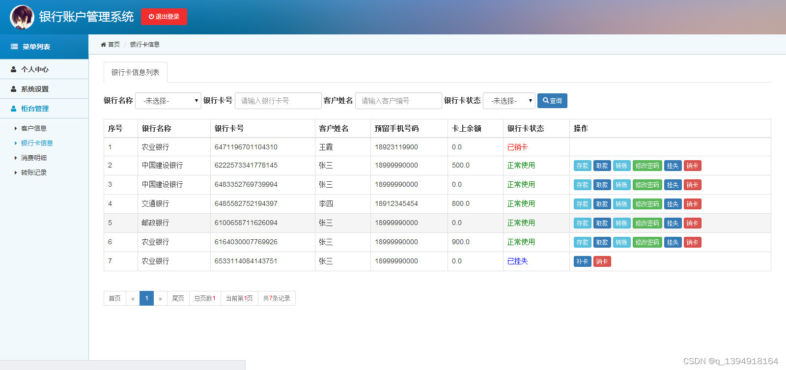Click next page » arrow

click(160, 298)
